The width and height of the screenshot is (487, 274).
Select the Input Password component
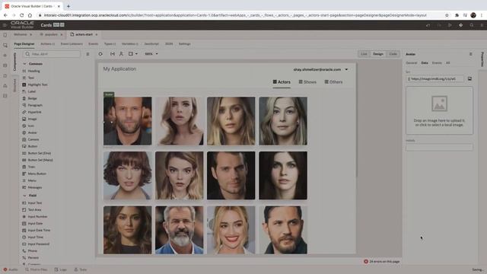click(36, 244)
